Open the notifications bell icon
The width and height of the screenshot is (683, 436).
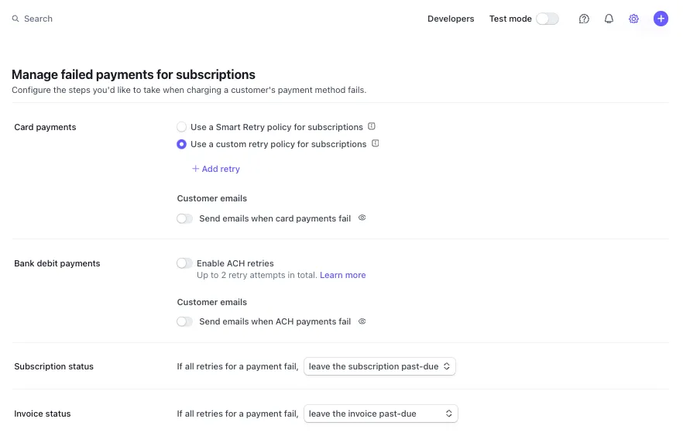pos(609,19)
